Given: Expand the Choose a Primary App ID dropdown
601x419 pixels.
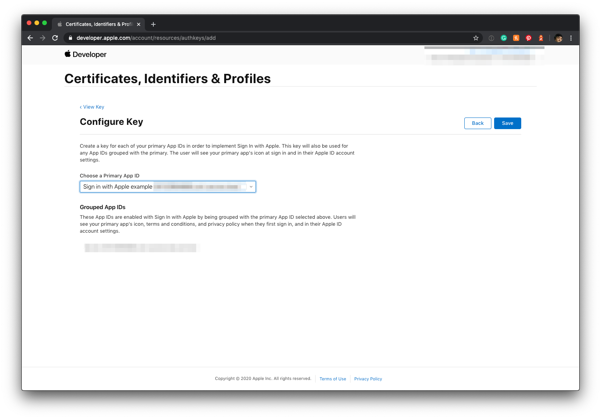Looking at the screenshot, I should pyautogui.click(x=168, y=187).
